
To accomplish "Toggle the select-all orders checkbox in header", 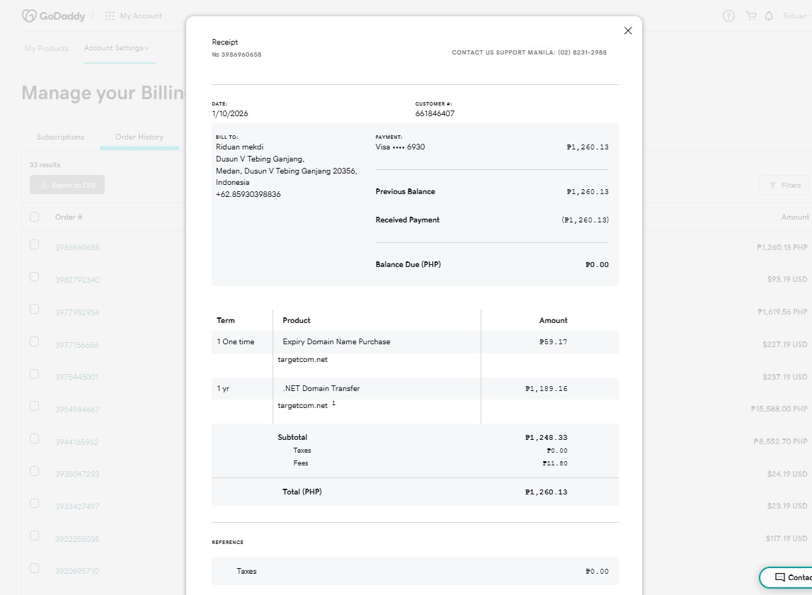I will [x=35, y=217].
